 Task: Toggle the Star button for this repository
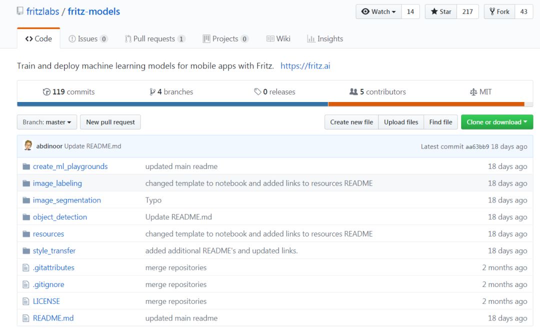tap(440, 12)
